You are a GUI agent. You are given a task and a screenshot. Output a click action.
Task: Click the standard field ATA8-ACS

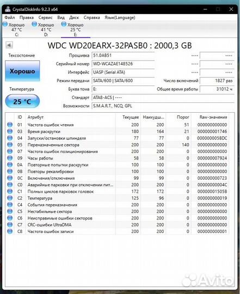[x=163, y=97]
